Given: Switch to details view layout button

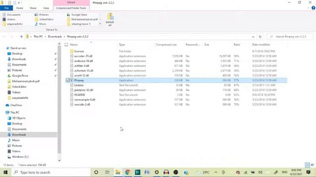Looking at the screenshot, I should tap(307, 165).
